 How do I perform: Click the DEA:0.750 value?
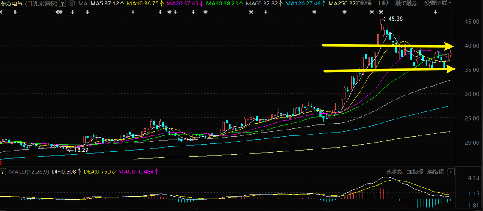click(100, 172)
